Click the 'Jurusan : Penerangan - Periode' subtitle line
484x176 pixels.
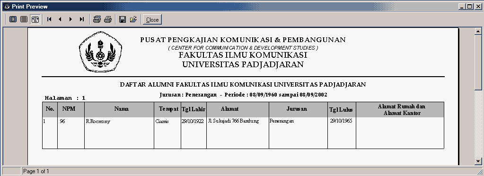(x=243, y=95)
